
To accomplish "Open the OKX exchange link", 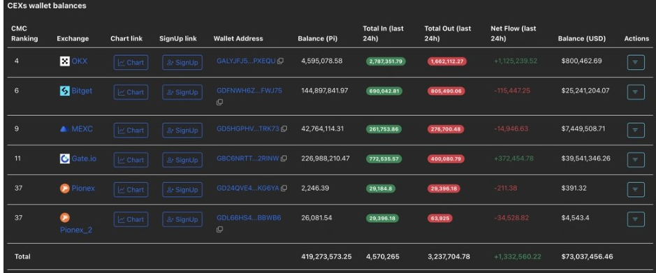I will pos(80,61).
